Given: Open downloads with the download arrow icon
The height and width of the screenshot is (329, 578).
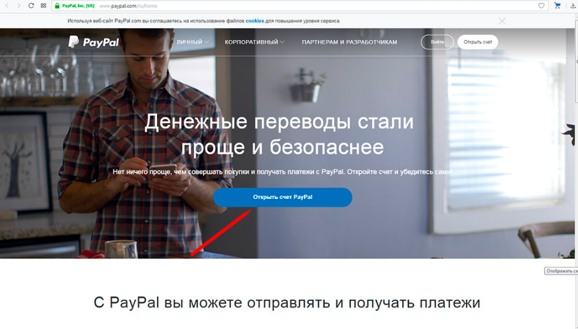Looking at the screenshot, I should pyautogui.click(x=573, y=5).
